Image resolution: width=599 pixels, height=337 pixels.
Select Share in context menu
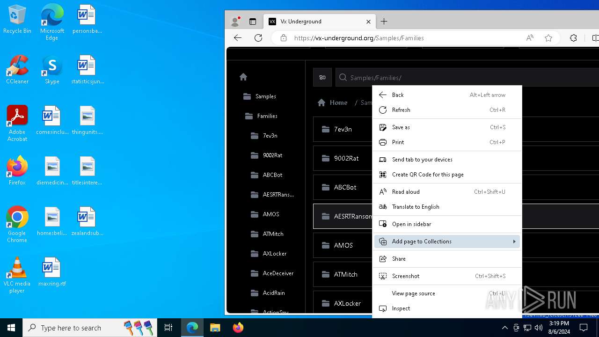pos(447,259)
